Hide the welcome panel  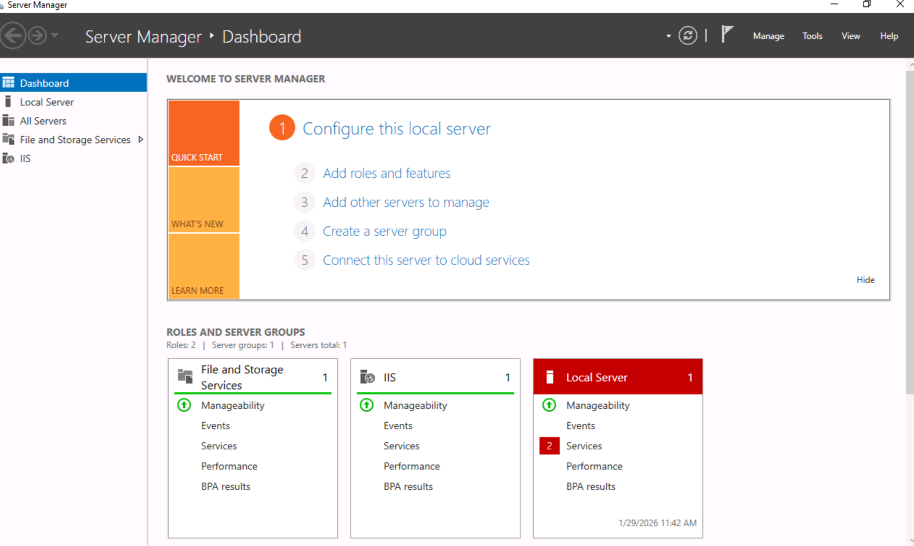point(865,280)
